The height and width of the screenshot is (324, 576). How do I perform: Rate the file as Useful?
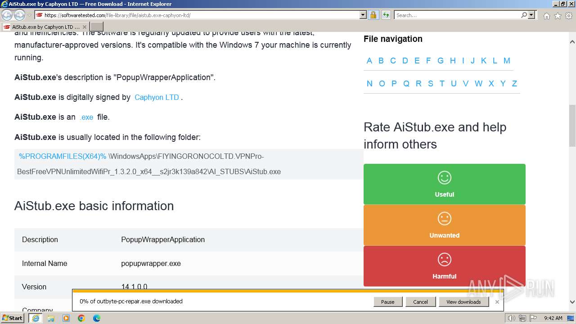[445, 184]
